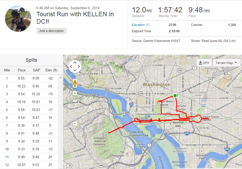Click the United States Capitol landmark marker
Viewport: 242px width, 169px height.
point(199,118)
